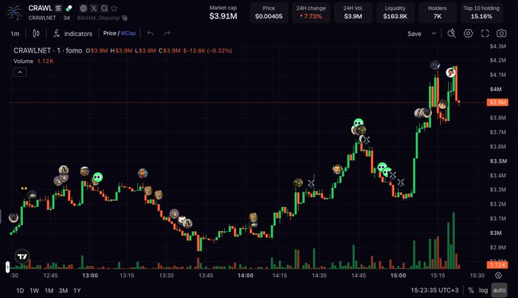Open the 1m interval selector
The width and height of the screenshot is (518, 298).
pos(15,33)
